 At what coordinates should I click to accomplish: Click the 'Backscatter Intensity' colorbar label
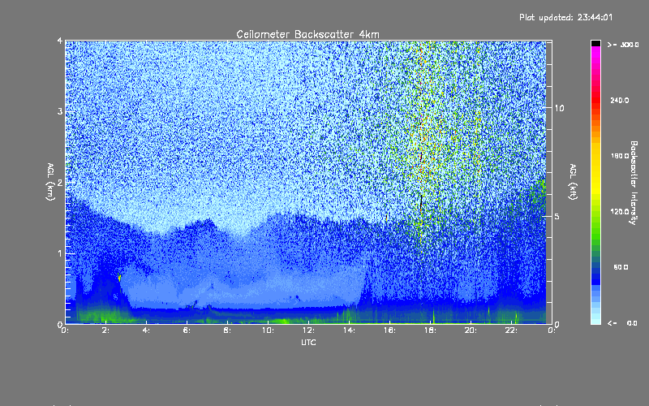[634, 183]
